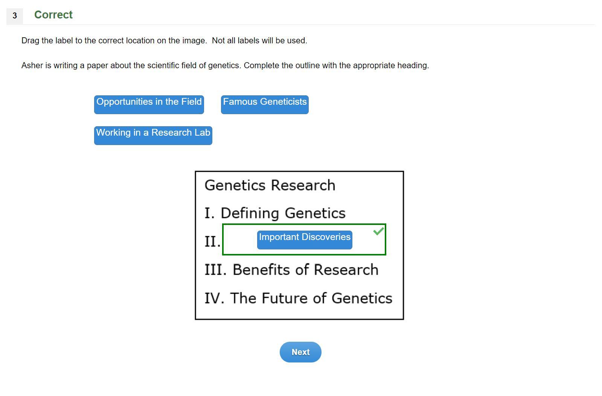The image size is (602, 396).
Task: Select the Working in a Research Lab label
Action: (153, 135)
